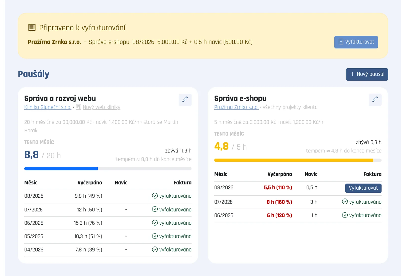Click the 'všechny projekty klienta' text
Image resolution: width=401 pixels, height=276 pixels.
pyautogui.click(x=290, y=107)
